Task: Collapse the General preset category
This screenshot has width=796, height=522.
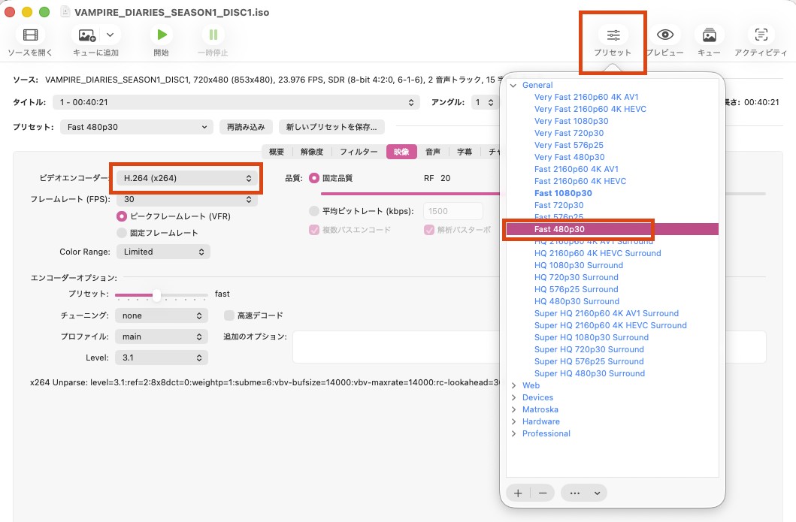Action: point(513,85)
